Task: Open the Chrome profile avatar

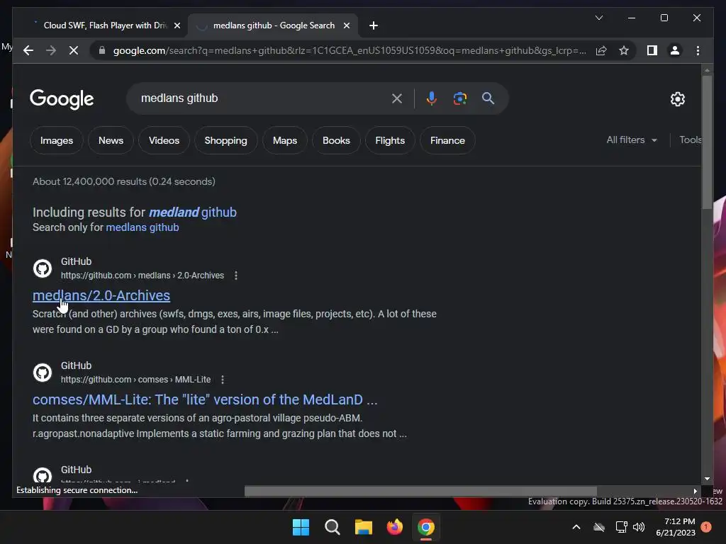Action: coord(675,50)
